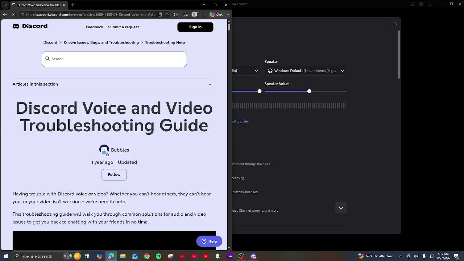The image size is (464, 261).
Task: Show hidden system tray icons
Action: pos(401,256)
